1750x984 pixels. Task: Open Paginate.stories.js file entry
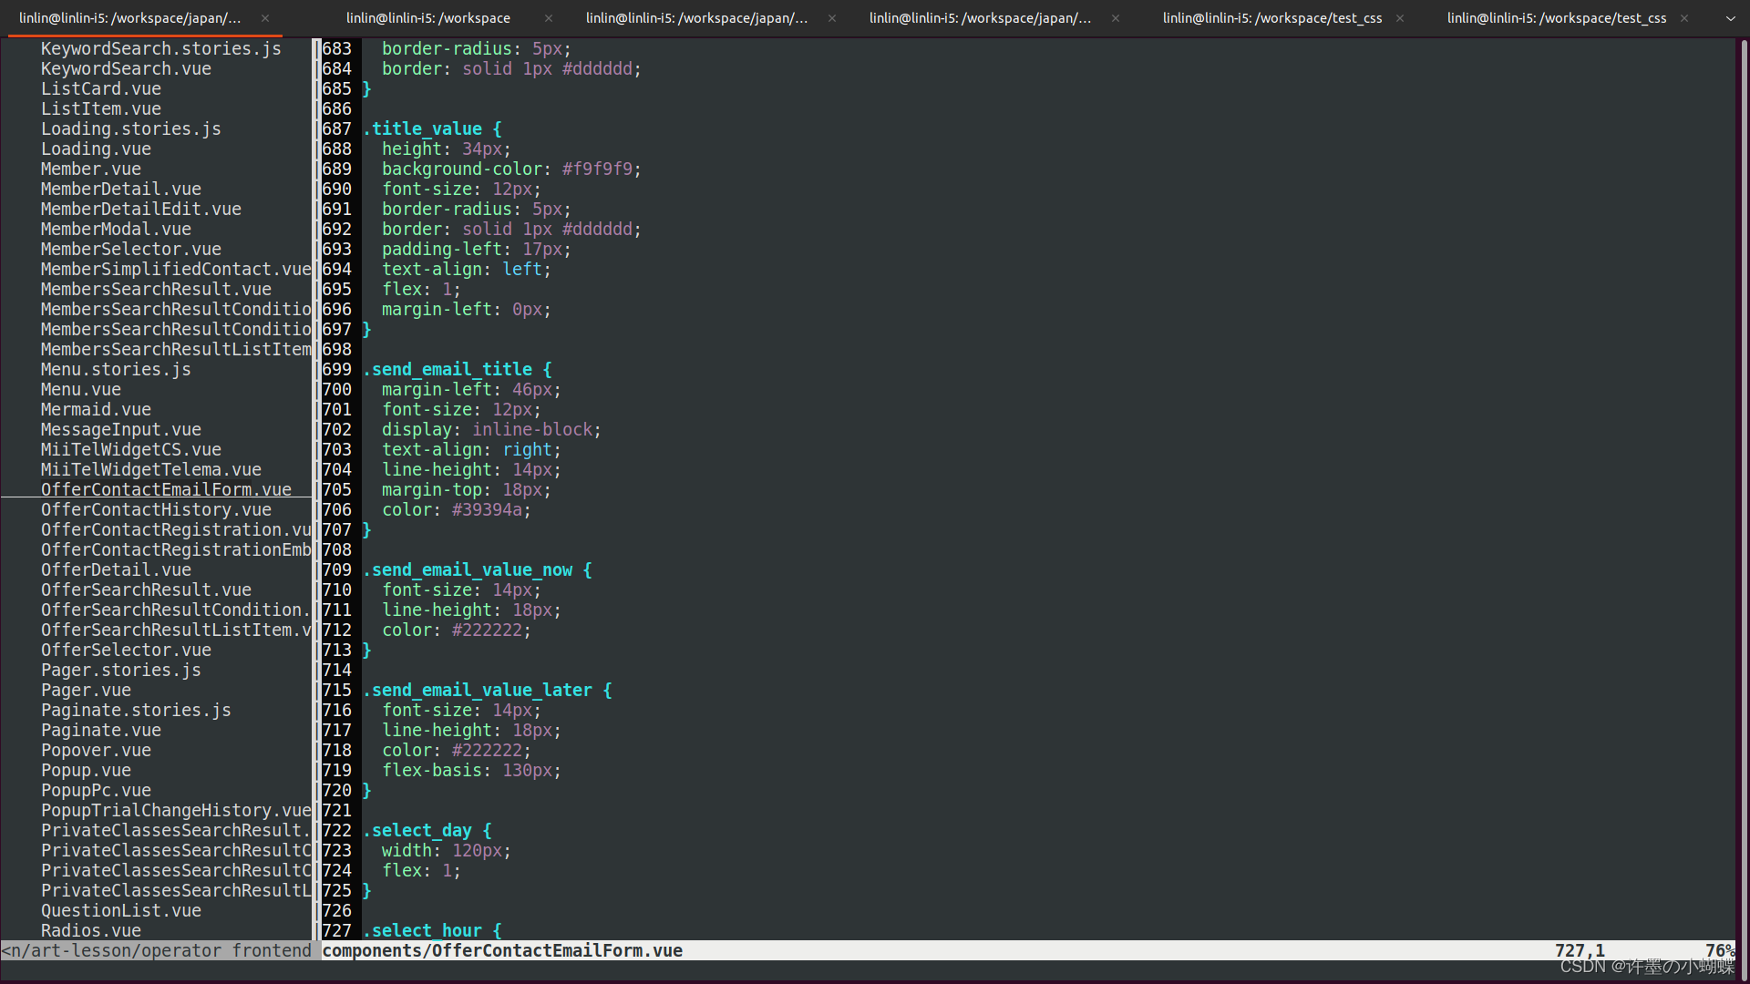tap(136, 711)
